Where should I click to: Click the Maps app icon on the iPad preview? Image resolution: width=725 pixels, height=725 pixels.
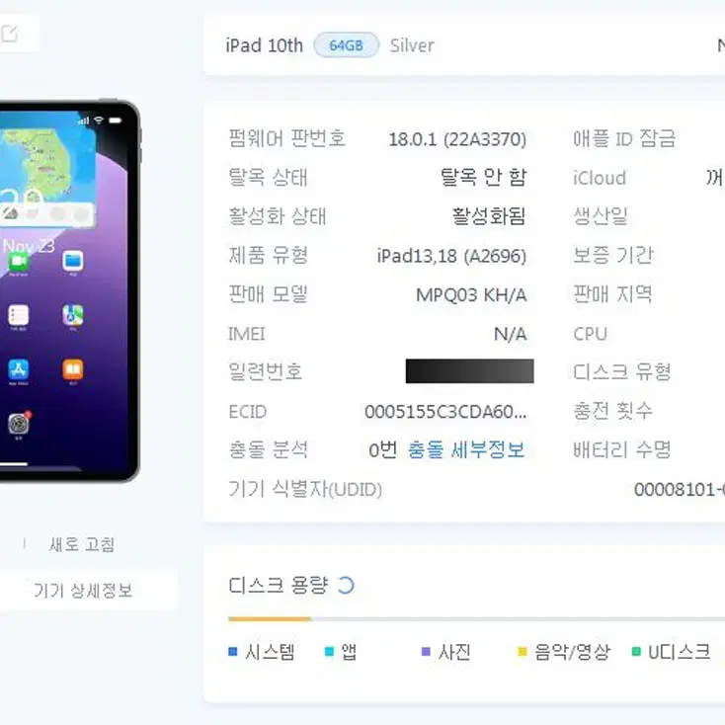pyautogui.click(x=73, y=315)
